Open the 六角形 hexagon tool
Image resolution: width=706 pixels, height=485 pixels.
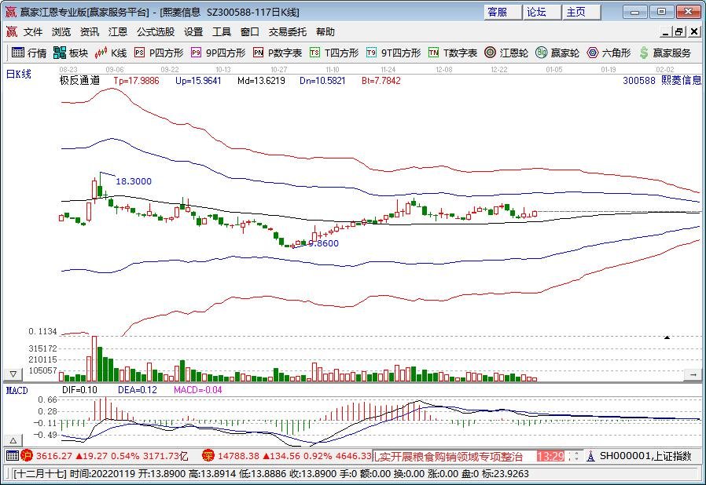pyautogui.click(x=609, y=53)
